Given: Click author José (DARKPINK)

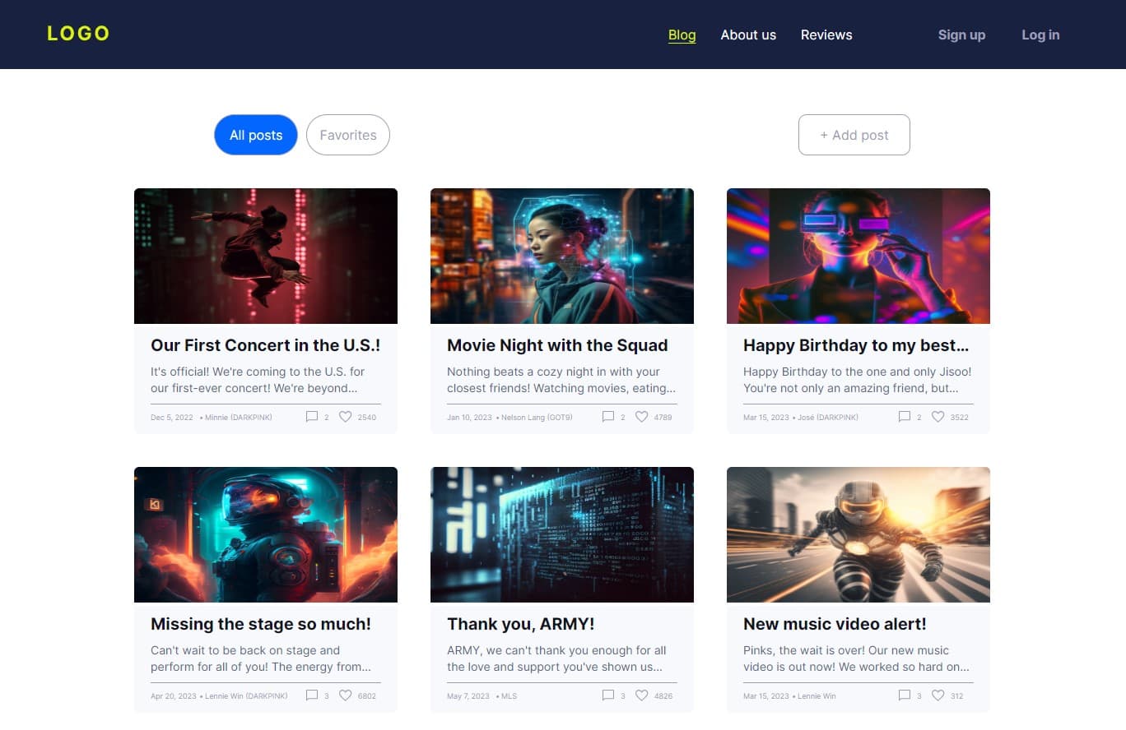Looking at the screenshot, I should pos(829,418).
